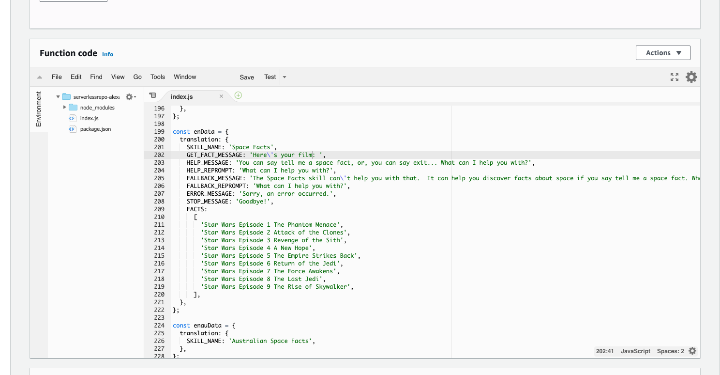Open the View menu
This screenshot has width=720, height=375.
pyautogui.click(x=118, y=77)
